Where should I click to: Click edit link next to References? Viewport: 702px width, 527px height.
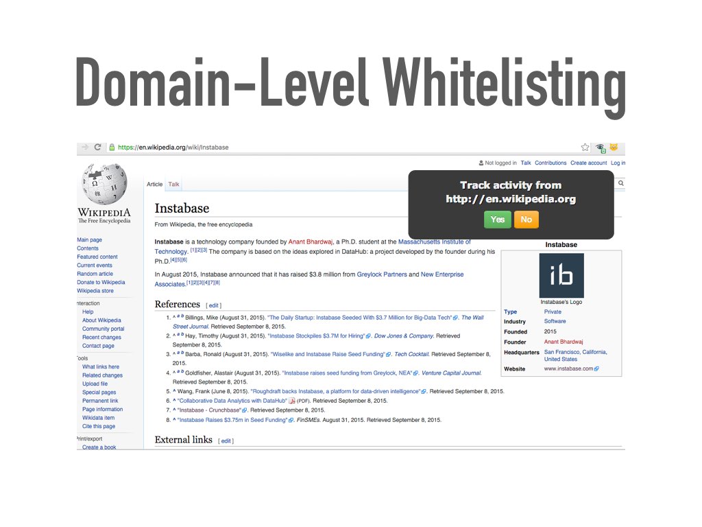pyautogui.click(x=214, y=305)
